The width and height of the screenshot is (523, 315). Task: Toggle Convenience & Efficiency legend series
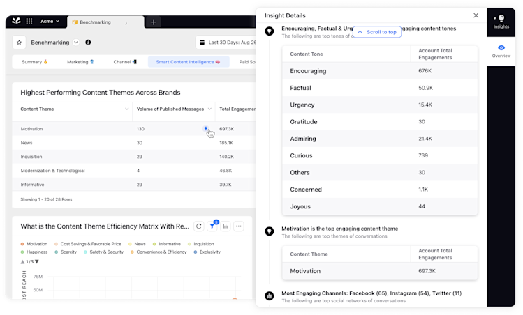(159, 252)
